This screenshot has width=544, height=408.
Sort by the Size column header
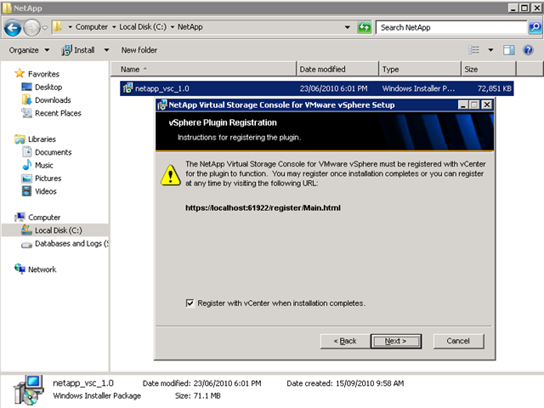[489, 69]
